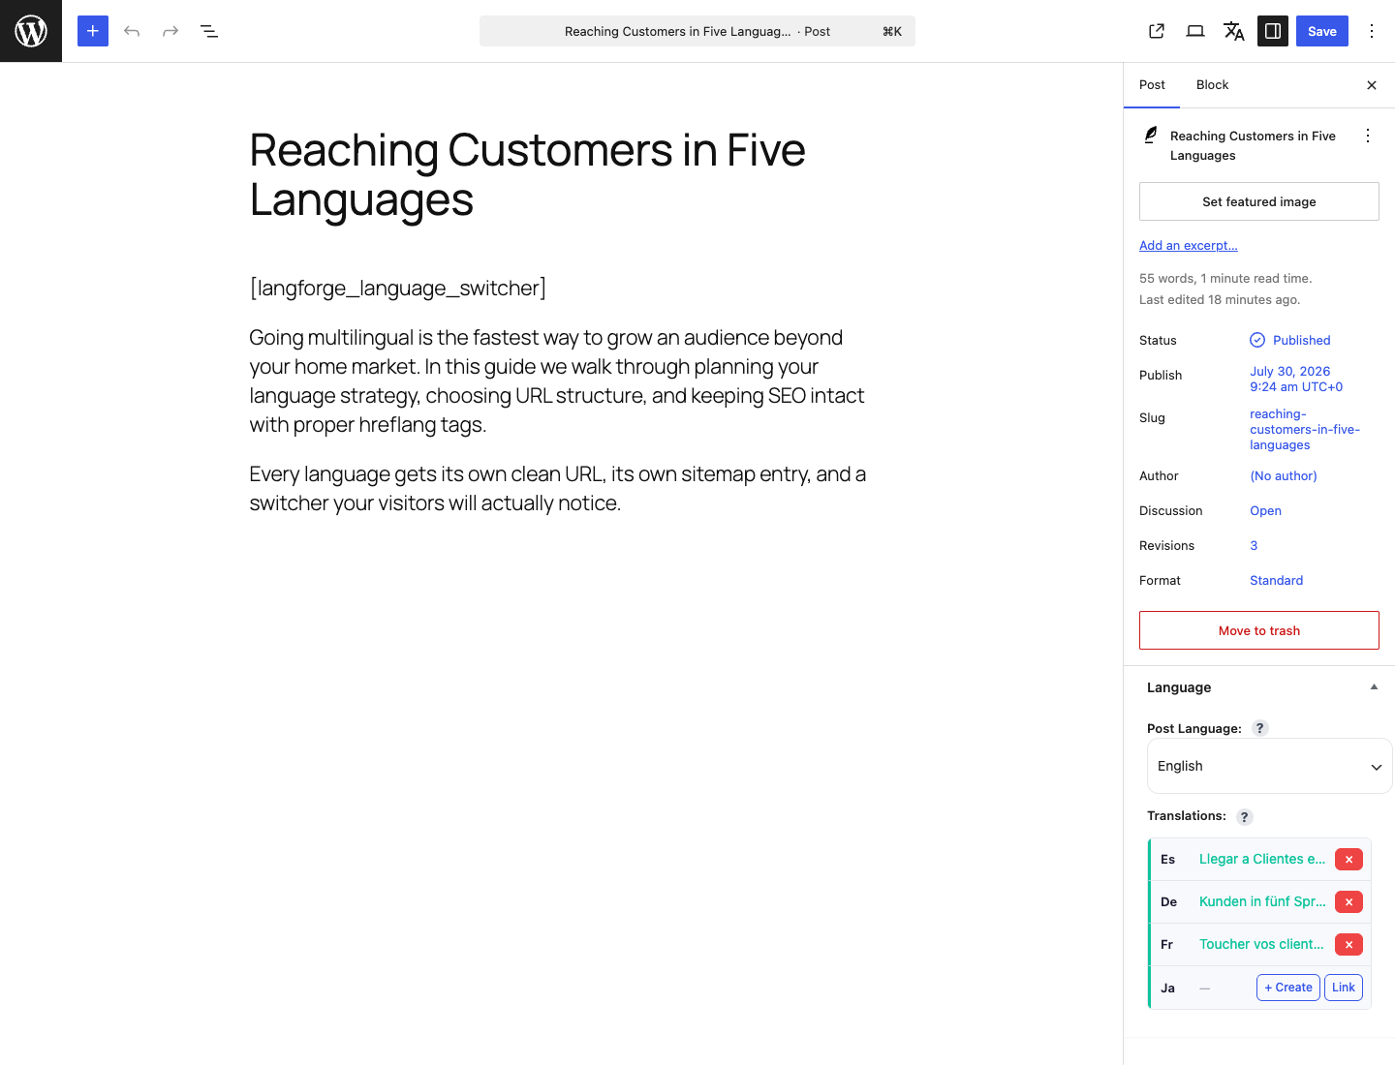The image size is (1395, 1065).
Task: Change the publish date July 30, 2026
Action: point(1296,379)
